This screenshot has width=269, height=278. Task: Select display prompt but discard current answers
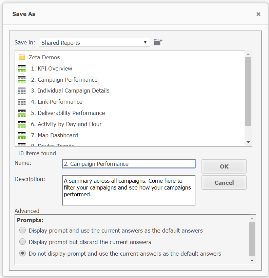(22, 242)
